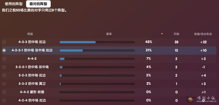
Task: Select the 4-3-3 防中场 拉边 radio button
Action: click(x=4, y=42)
